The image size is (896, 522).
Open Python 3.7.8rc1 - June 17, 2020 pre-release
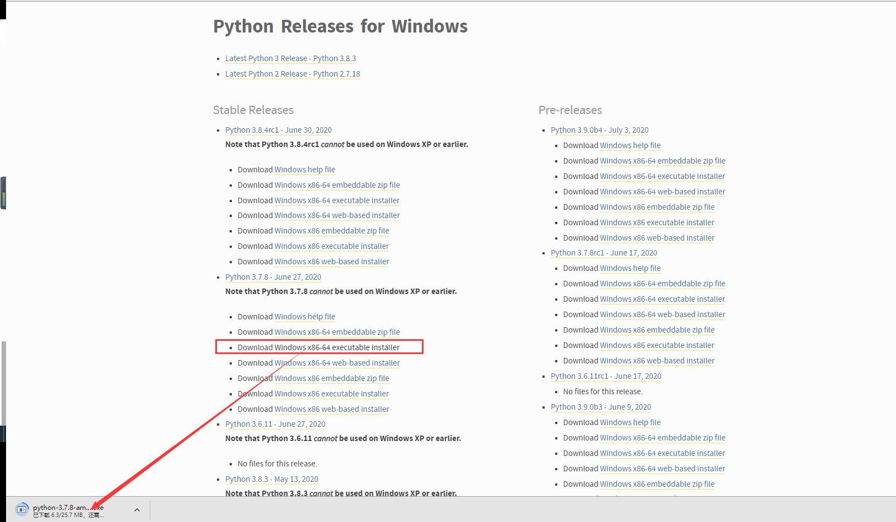pos(604,253)
